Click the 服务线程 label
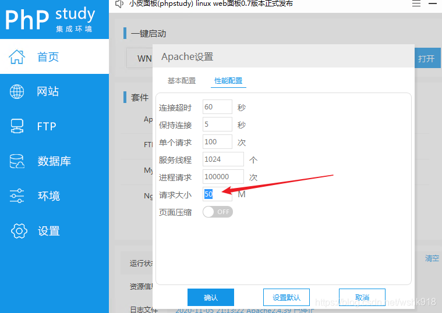The width and height of the screenshot is (442, 313). point(175,160)
